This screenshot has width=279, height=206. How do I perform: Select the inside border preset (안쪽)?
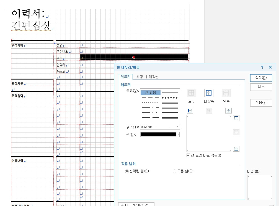[x=226, y=93]
